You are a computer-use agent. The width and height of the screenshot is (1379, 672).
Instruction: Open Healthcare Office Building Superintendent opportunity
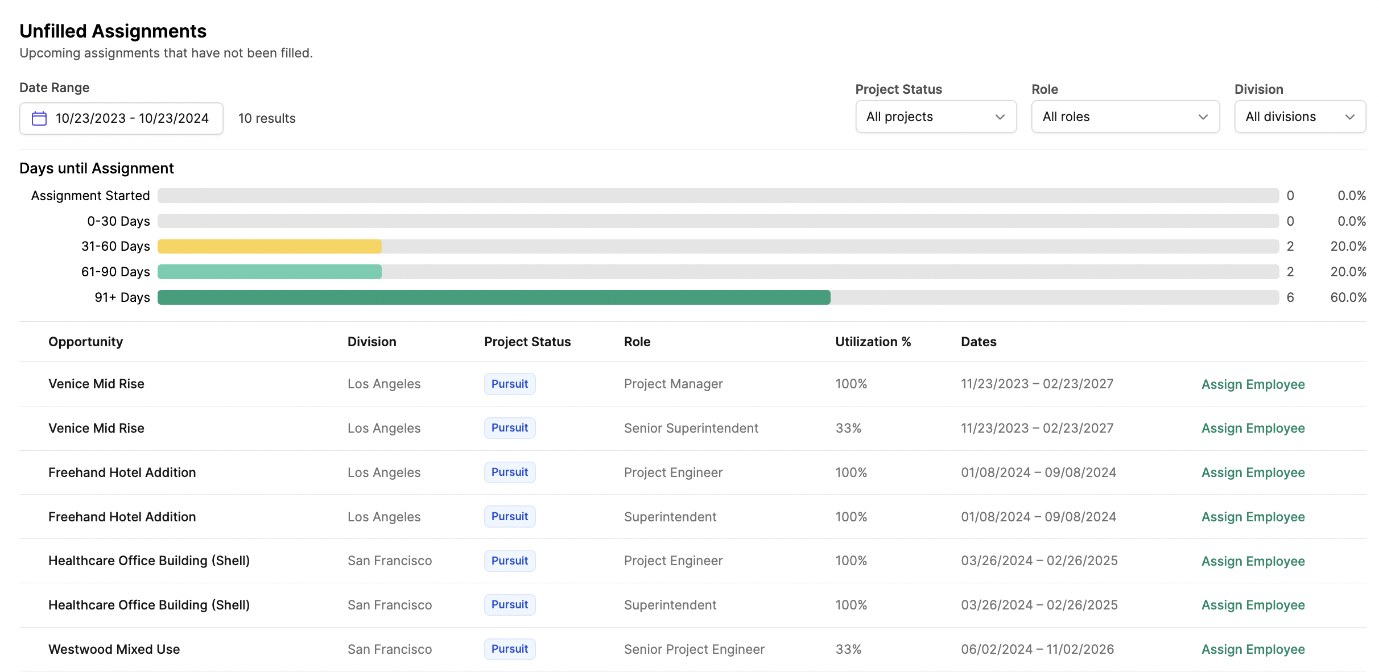149,605
